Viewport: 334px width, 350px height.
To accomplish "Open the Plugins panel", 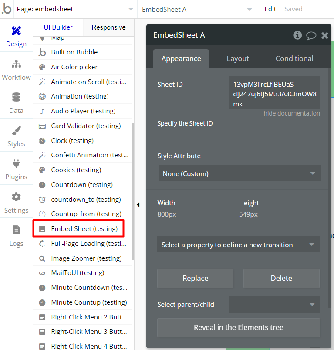I will click(16, 169).
